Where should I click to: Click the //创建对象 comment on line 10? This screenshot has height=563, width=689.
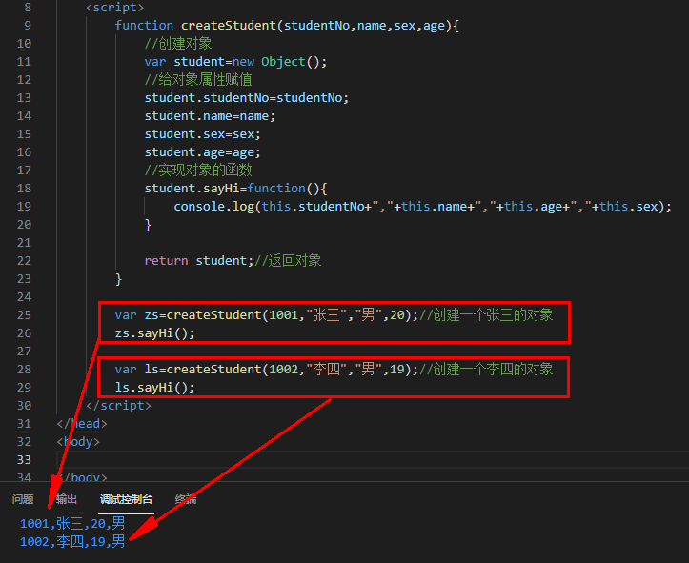(178, 43)
